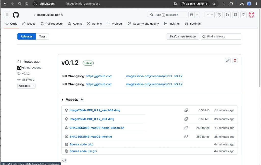Open the Copilot chat icon
The width and height of the screenshot is (261, 165).
coord(191,15)
